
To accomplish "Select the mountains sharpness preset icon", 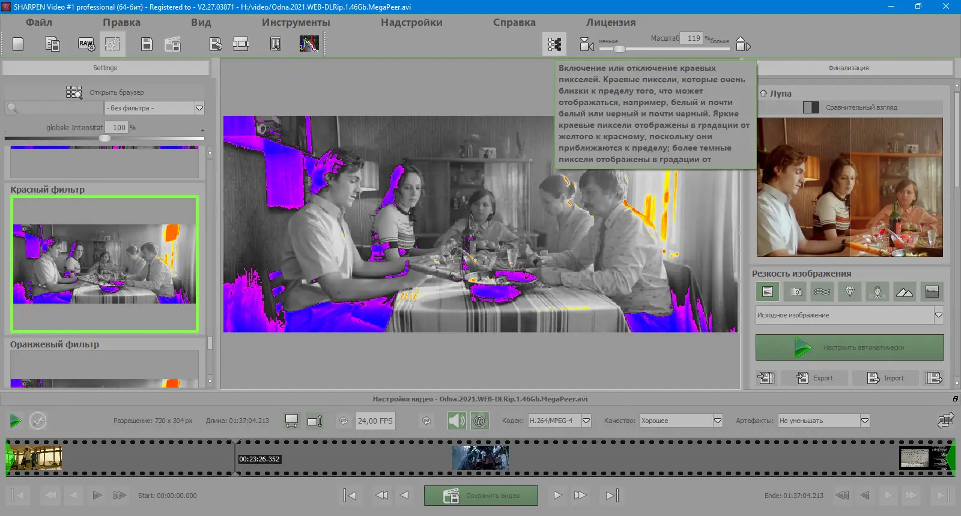I will pyautogui.click(x=905, y=292).
